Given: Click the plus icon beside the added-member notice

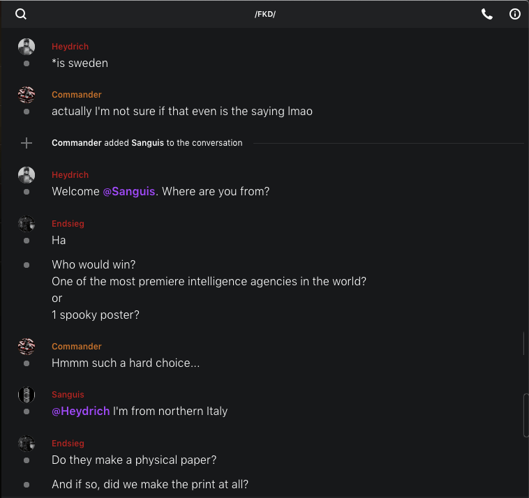Looking at the screenshot, I should coord(27,143).
